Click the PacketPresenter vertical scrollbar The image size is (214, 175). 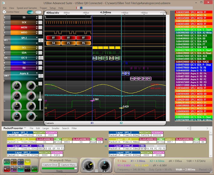[x=211, y=144]
